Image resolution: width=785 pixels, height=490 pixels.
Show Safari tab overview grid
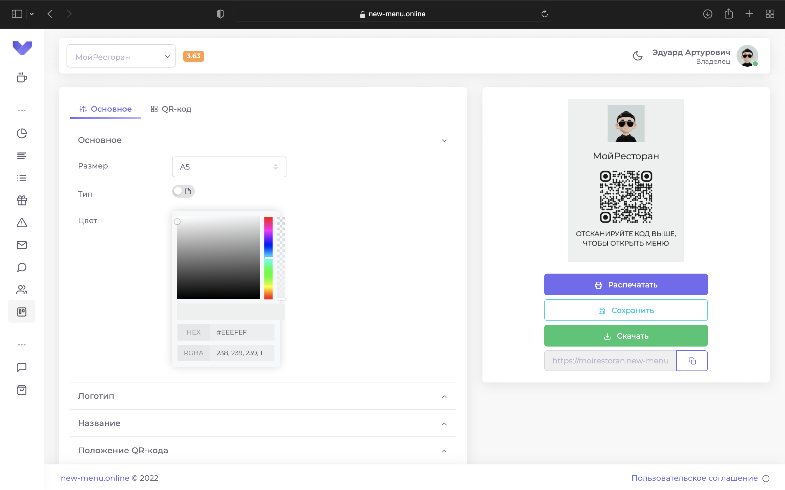click(x=770, y=14)
